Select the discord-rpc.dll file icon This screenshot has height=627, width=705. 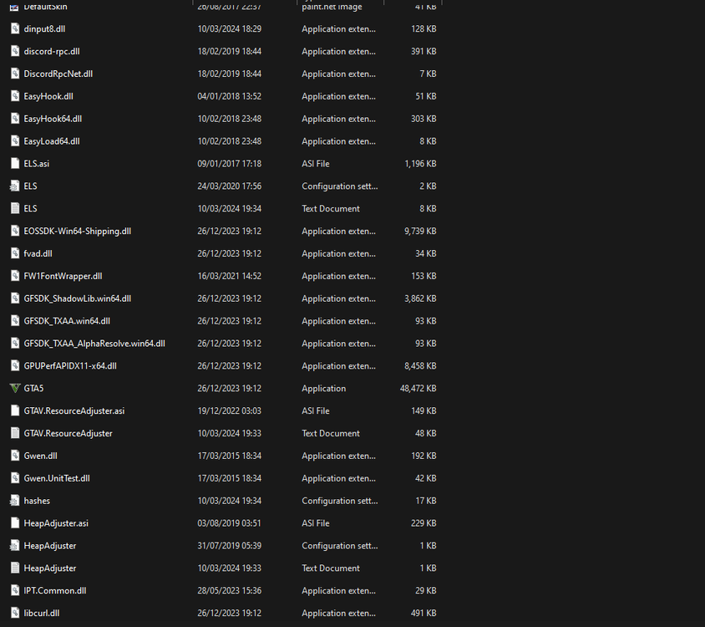14,51
